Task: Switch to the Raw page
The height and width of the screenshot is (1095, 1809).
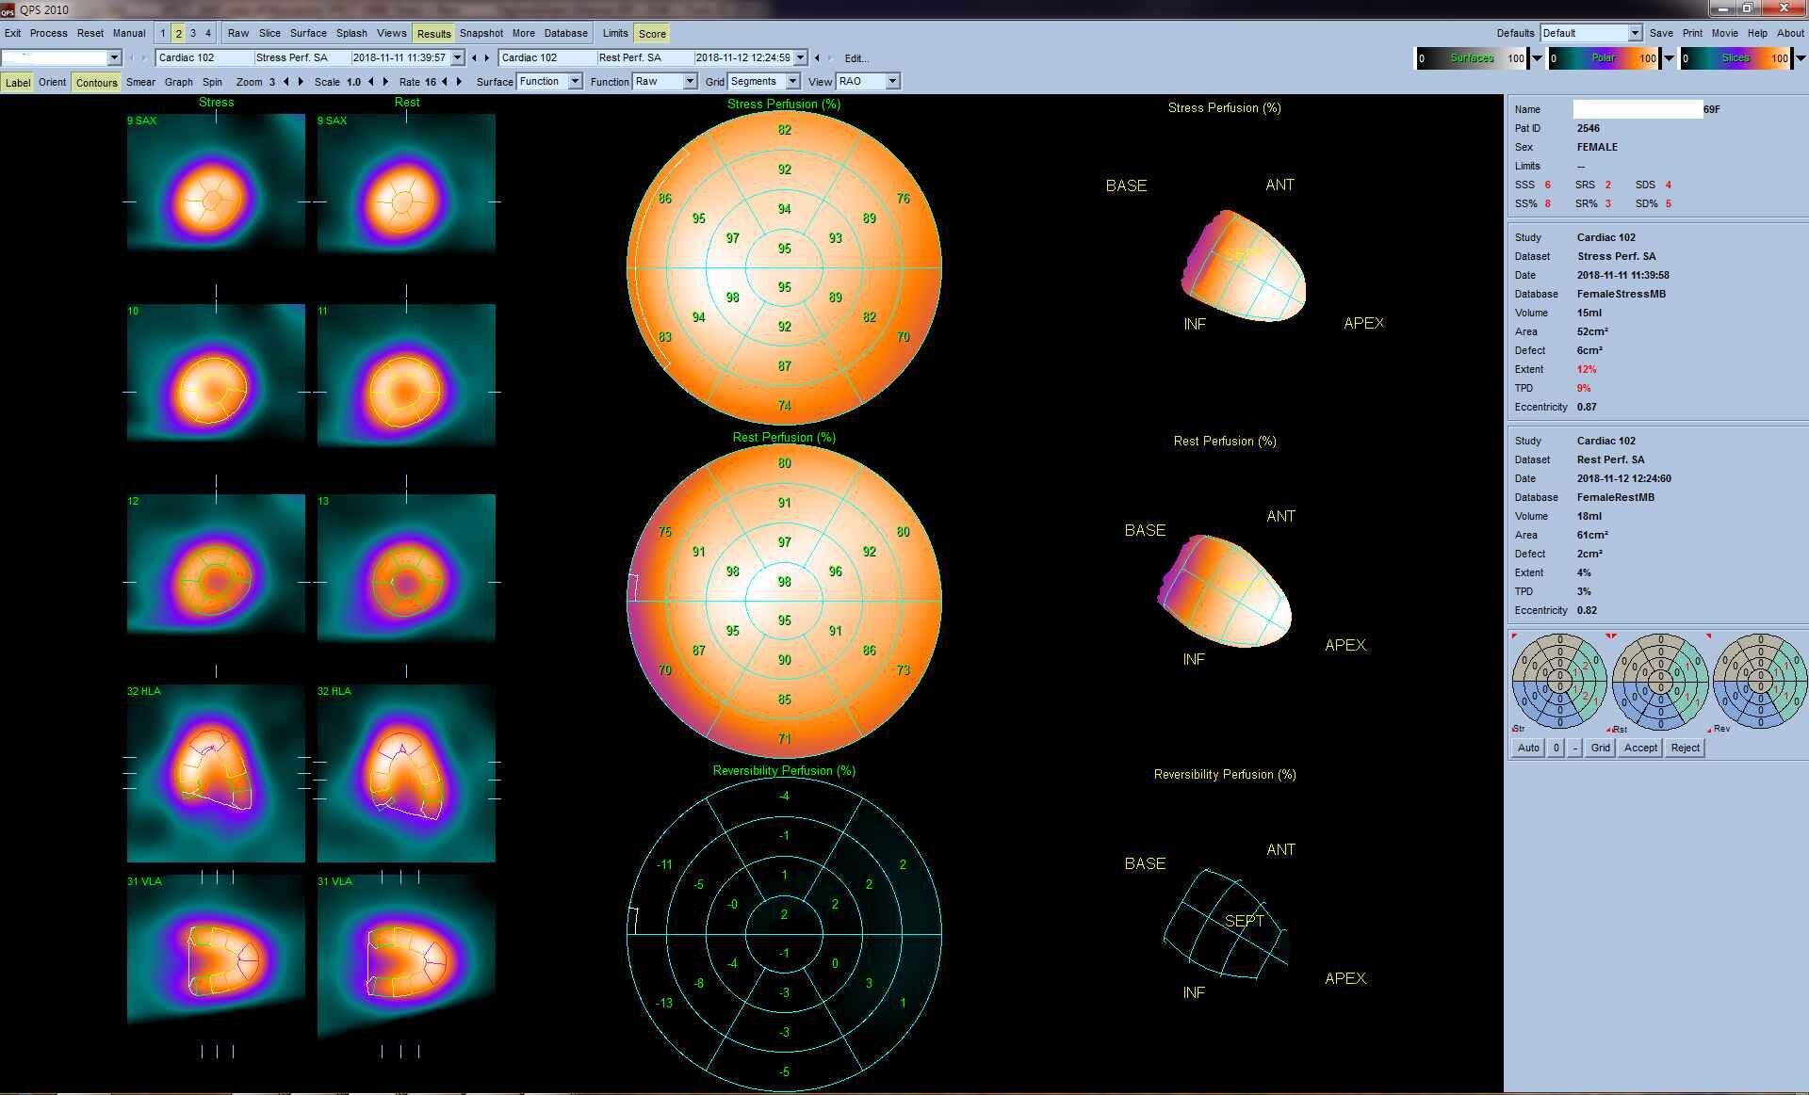Action: 238,34
